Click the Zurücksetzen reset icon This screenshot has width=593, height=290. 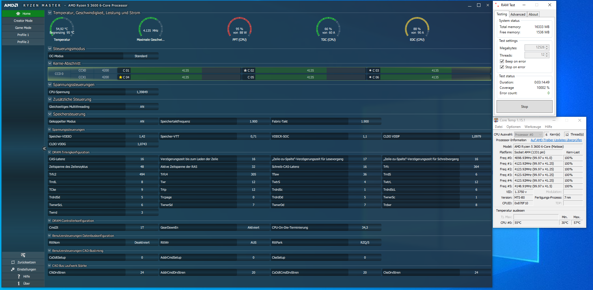click(13, 262)
